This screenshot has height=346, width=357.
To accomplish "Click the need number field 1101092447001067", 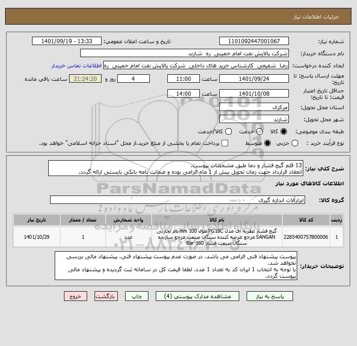I will coord(254,41).
